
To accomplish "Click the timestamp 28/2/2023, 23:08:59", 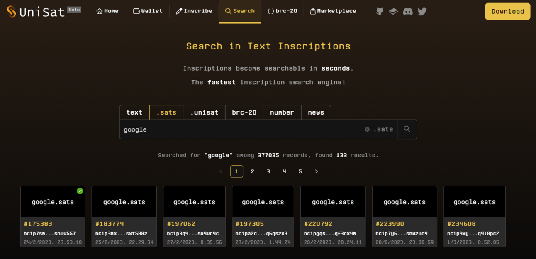I will [404, 242].
